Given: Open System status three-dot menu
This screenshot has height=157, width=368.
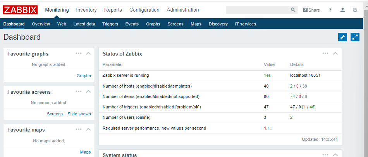Looking at the screenshot, I should (325, 155).
